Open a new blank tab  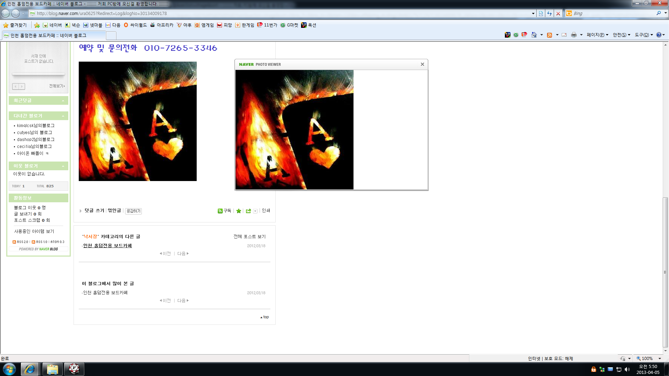(111, 36)
